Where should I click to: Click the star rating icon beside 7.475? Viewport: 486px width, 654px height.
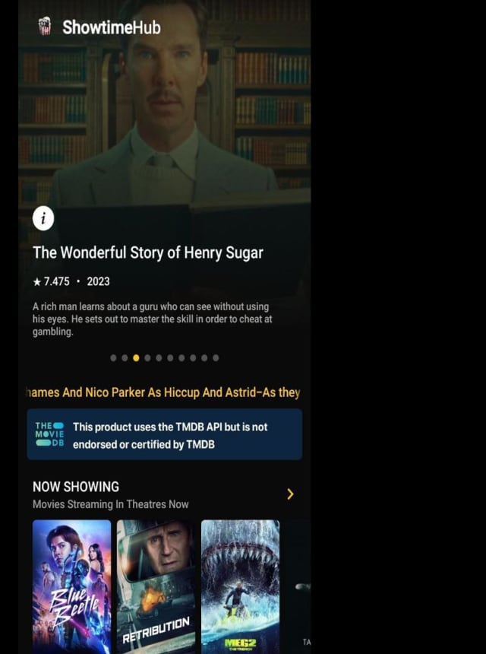coord(37,282)
